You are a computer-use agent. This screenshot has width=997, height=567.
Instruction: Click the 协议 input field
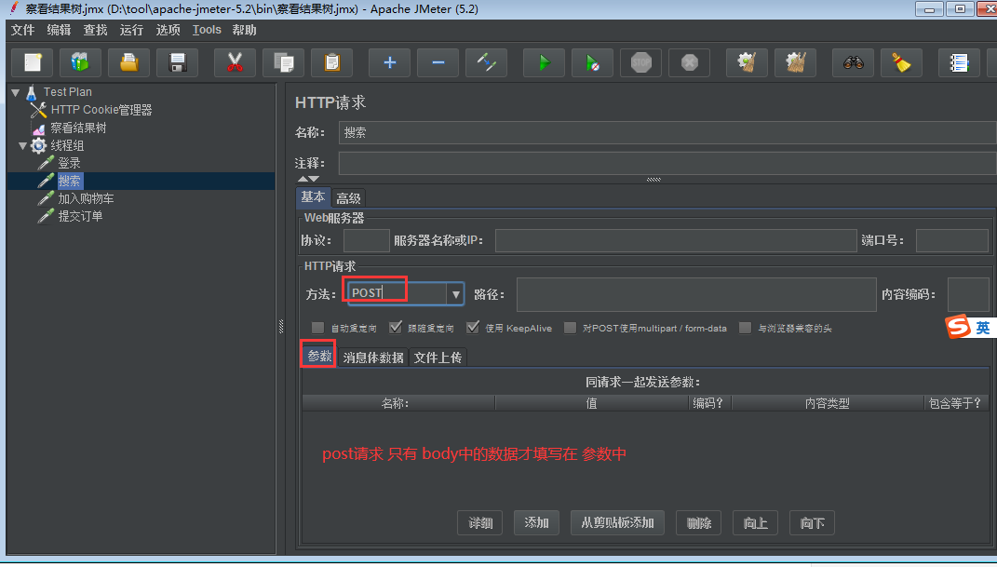click(366, 241)
